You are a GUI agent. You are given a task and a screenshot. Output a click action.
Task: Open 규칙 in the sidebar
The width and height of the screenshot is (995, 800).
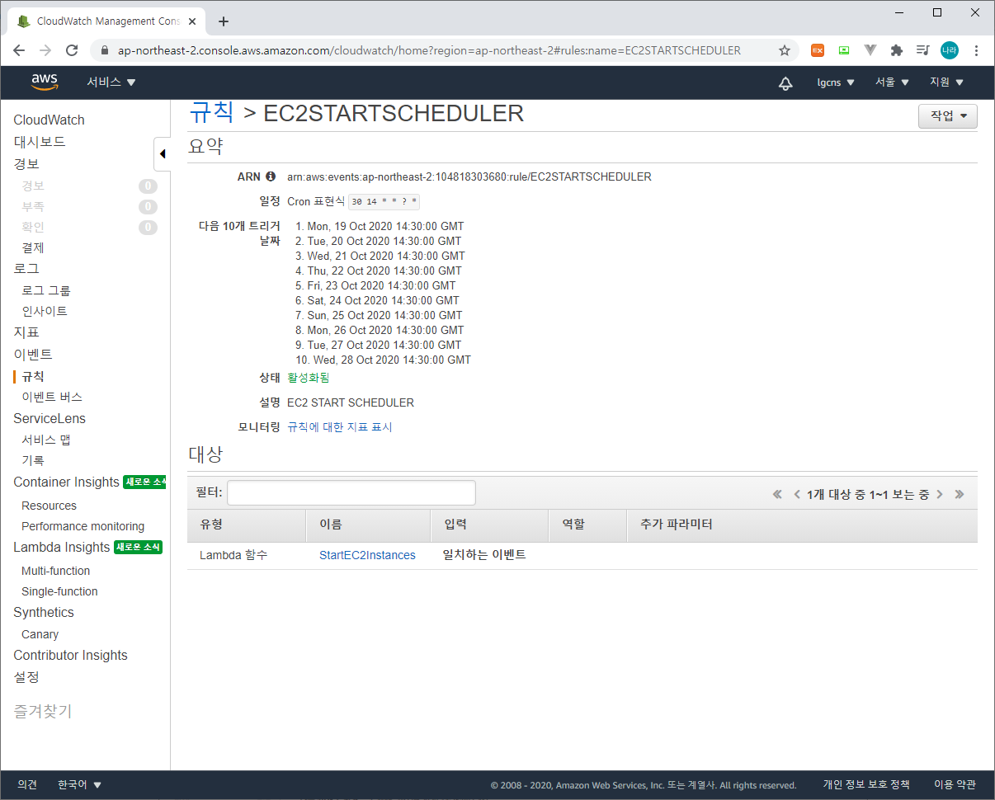[33, 376]
